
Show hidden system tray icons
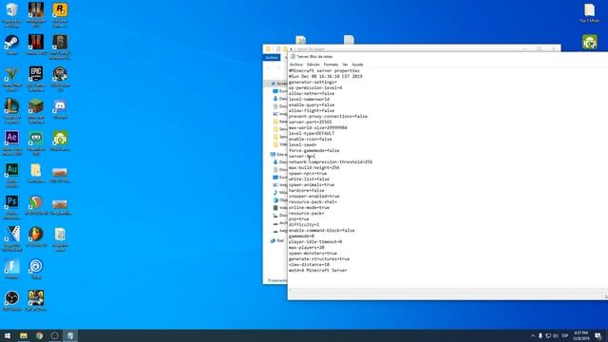(532, 335)
